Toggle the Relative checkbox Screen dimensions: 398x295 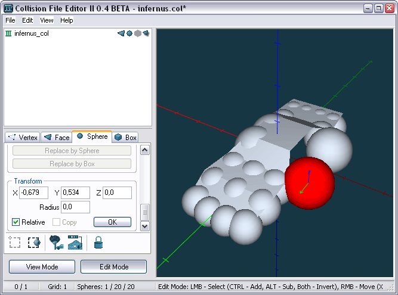click(x=16, y=222)
